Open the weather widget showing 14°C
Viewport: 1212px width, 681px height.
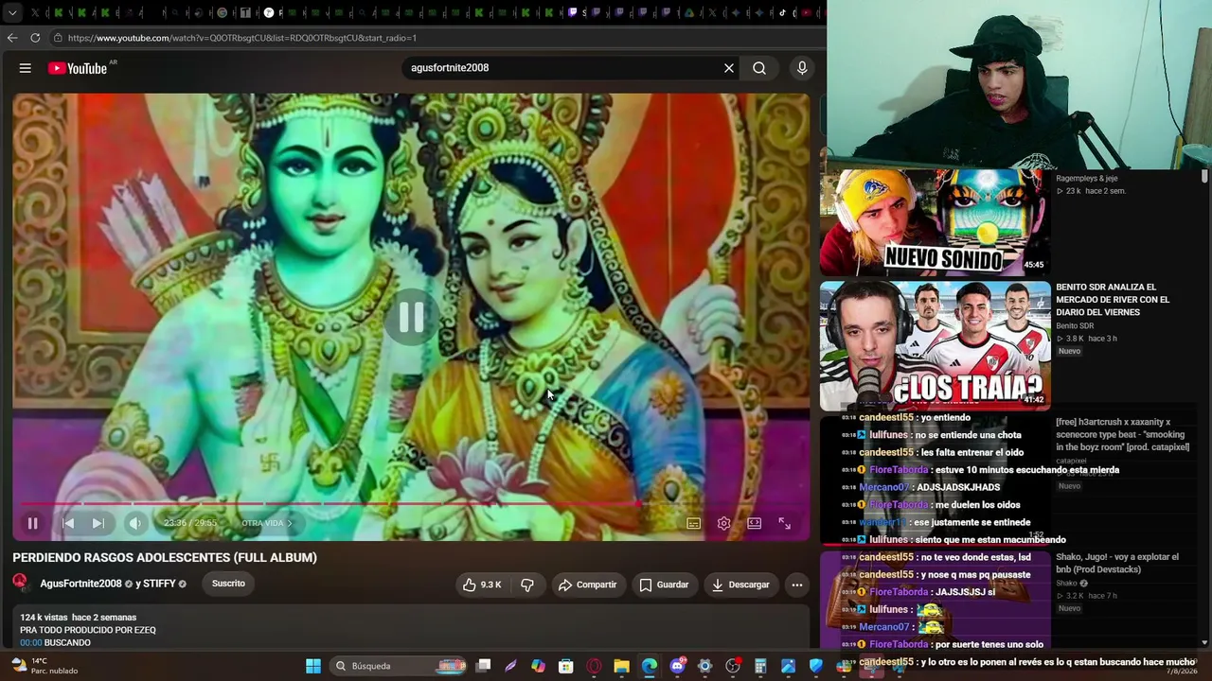click(x=44, y=666)
